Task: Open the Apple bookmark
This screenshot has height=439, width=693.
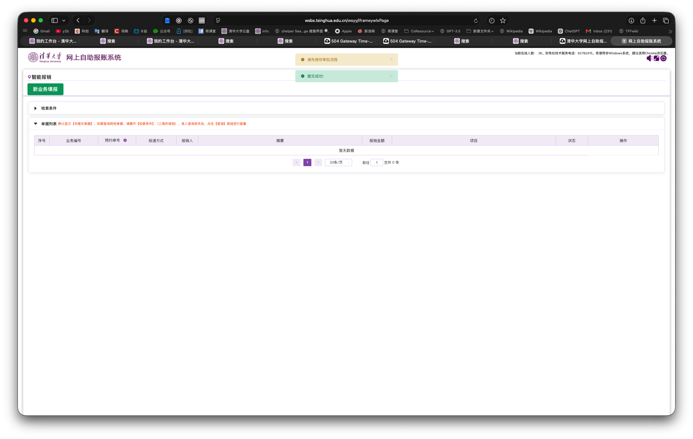Action: 343,31
